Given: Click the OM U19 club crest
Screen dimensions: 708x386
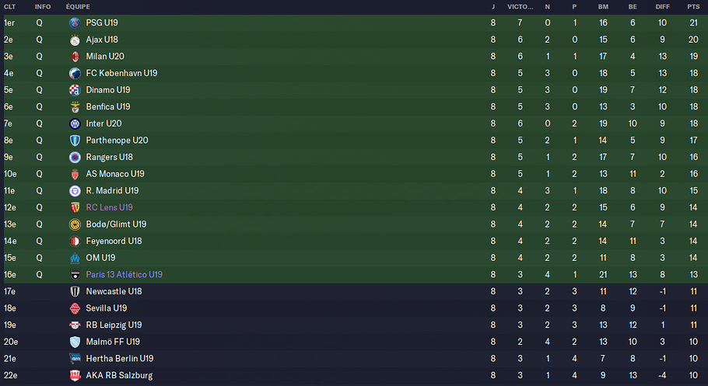Looking at the screenshot, I should [75, 258].
